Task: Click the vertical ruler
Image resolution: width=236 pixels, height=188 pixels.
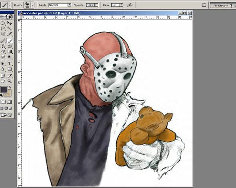Action: pyautogui.click(x=20, y=103)
